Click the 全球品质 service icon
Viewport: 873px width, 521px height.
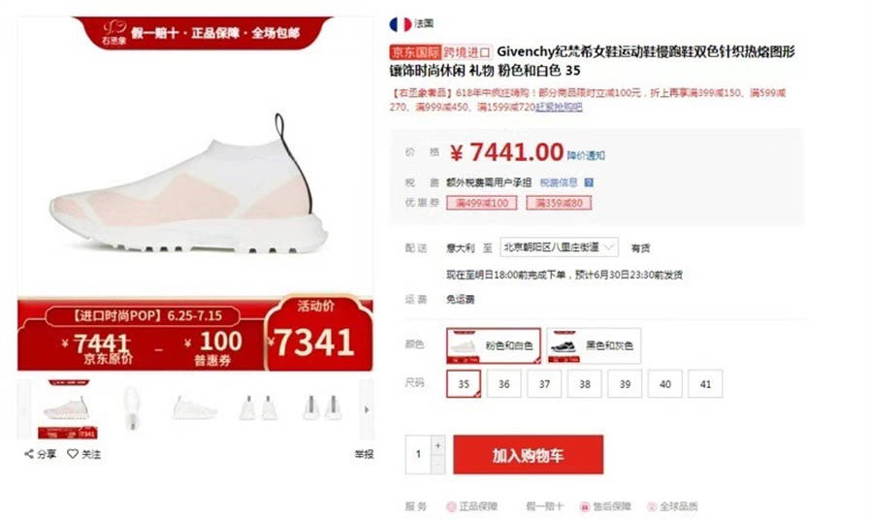click(x=652, y=507)
